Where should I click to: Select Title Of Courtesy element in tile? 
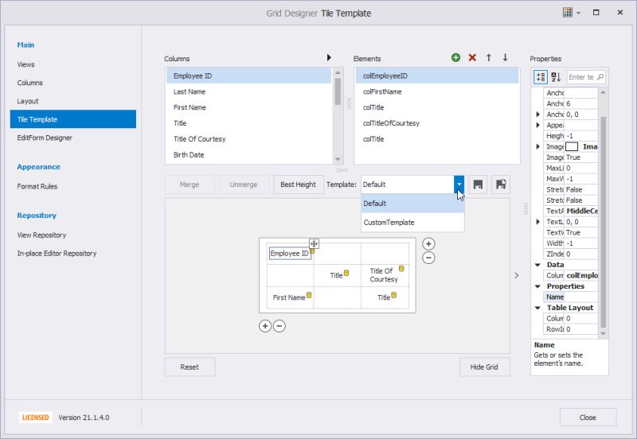pyautogui.click(x=384, y=275)
